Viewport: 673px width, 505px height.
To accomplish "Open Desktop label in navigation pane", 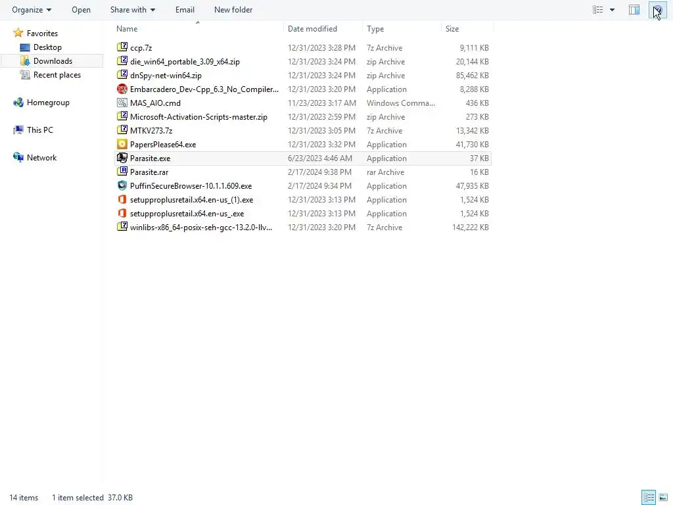I will tap(47, 47).
